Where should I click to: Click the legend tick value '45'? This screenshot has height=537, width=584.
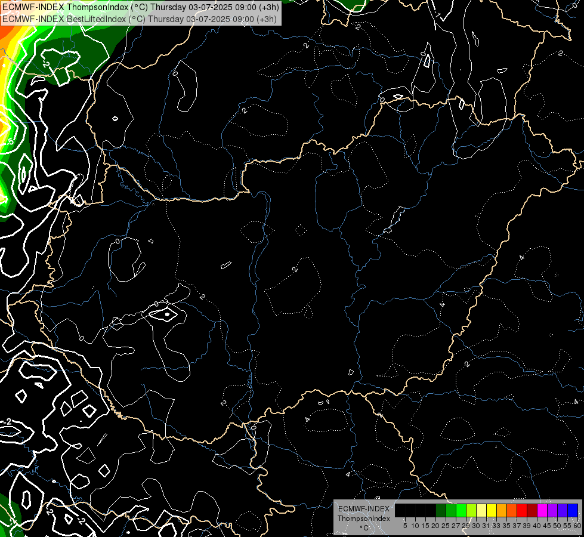547,526
